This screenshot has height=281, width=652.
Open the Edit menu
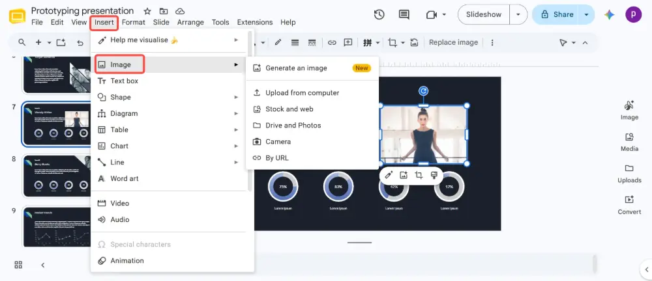(x=57, y=22)
